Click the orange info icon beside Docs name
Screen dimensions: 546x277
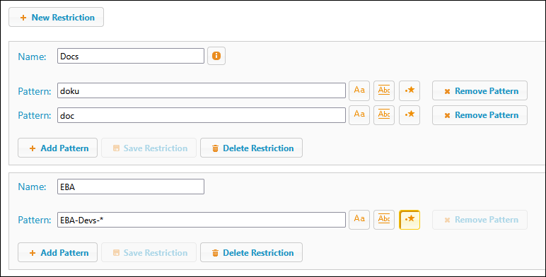coord(216,56)
